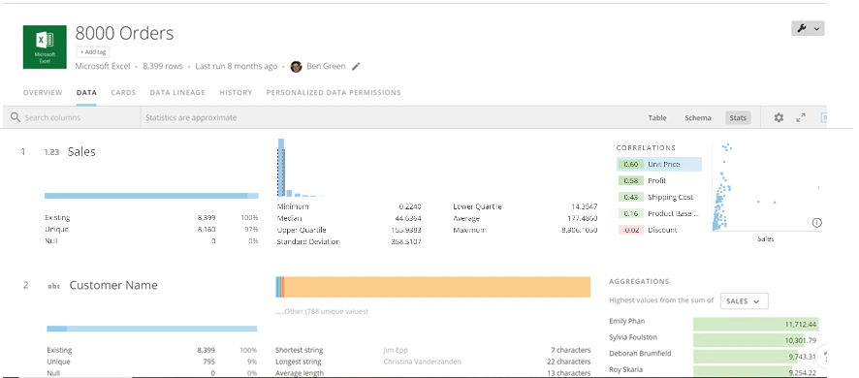Click the abc text type icon
The image size is (859, 378).
click(53, 285)
